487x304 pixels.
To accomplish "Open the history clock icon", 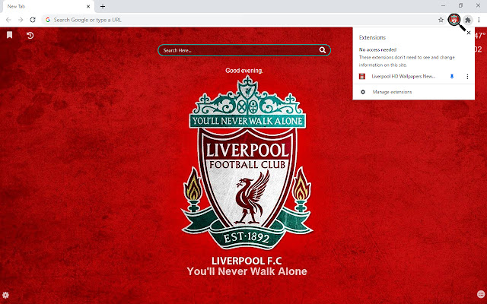I will click(x=30, y=36).
